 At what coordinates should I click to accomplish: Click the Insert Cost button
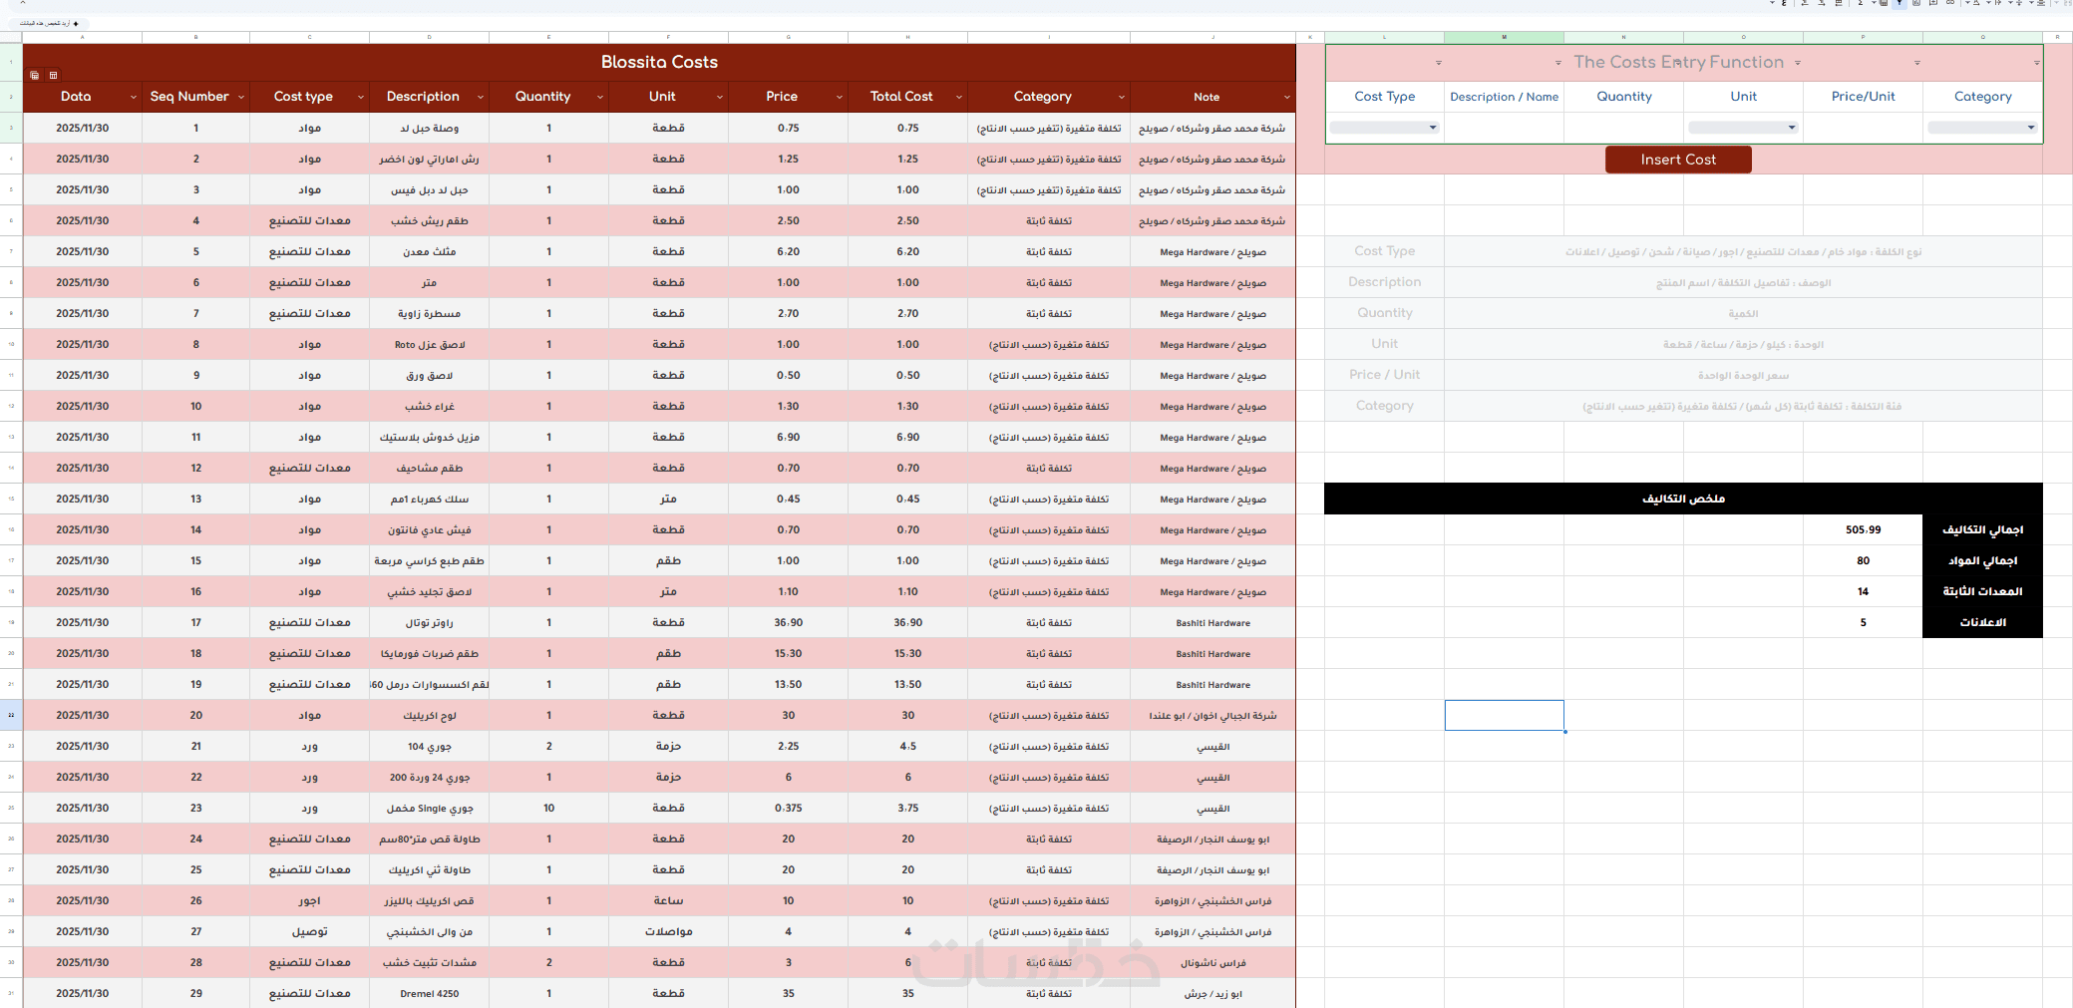pos(1678,160)
